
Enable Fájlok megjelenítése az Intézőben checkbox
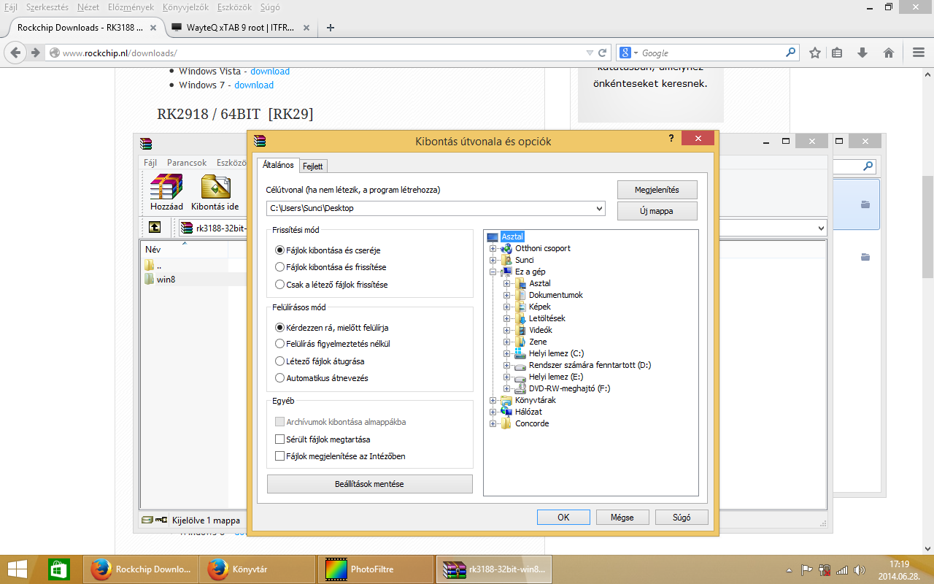pos(279,456)
